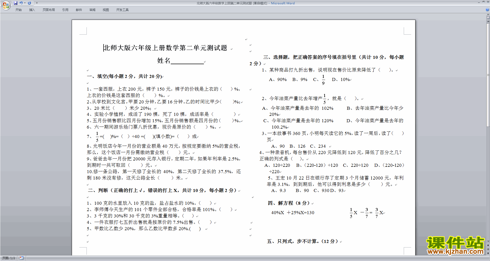This screenshot has width=490, height=261.
Task: Click the 页面: 1/2 status bar indicator
Action: 9,258
